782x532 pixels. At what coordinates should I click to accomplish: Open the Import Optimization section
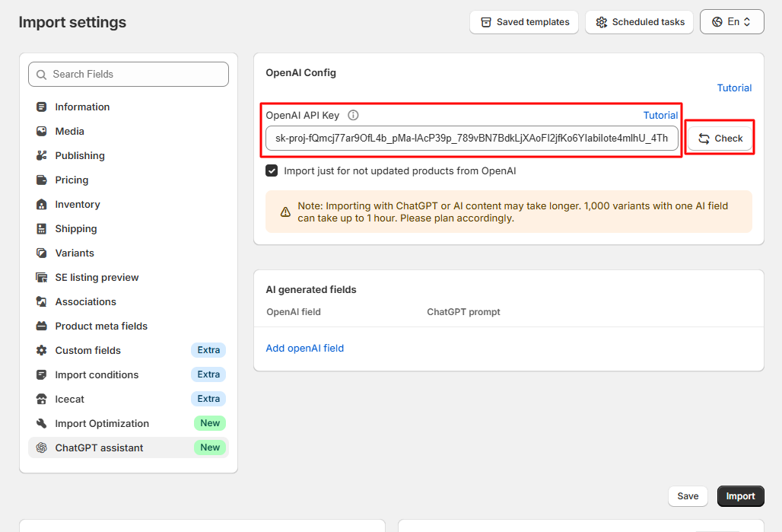[x=129, y=424]
